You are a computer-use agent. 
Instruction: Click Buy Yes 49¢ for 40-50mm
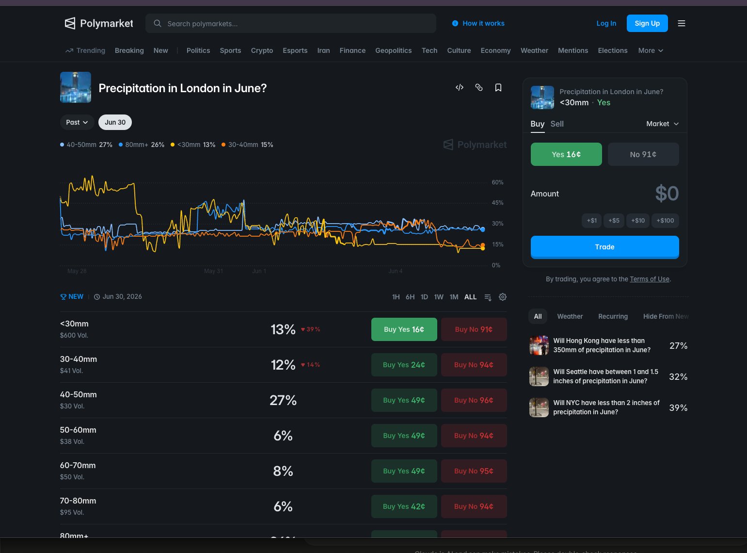[x=404, y=400]
